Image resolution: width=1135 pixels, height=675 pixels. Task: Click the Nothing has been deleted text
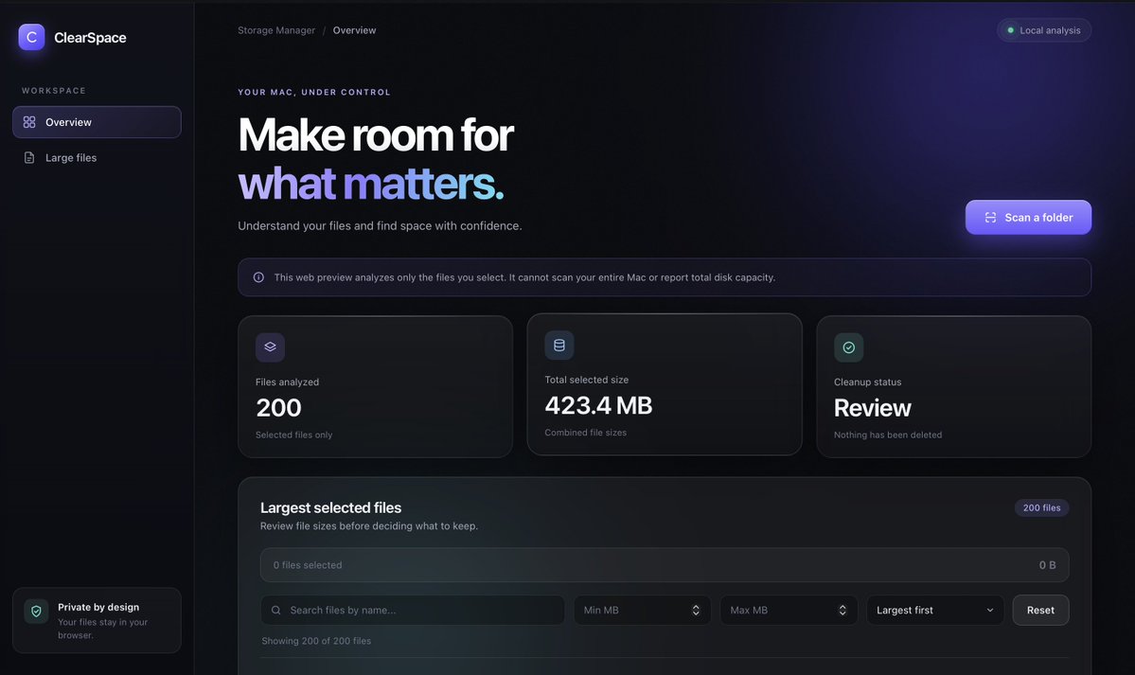pyautogui.click(x=887, y=435)
